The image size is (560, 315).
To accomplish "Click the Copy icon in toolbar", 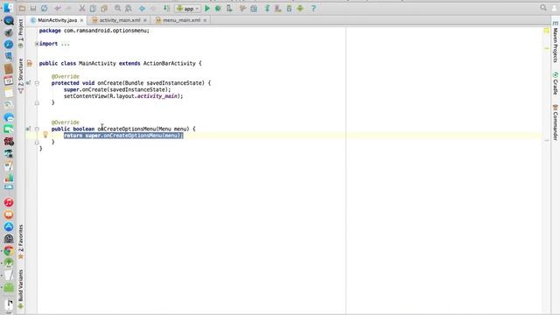I will coord(93,8).
